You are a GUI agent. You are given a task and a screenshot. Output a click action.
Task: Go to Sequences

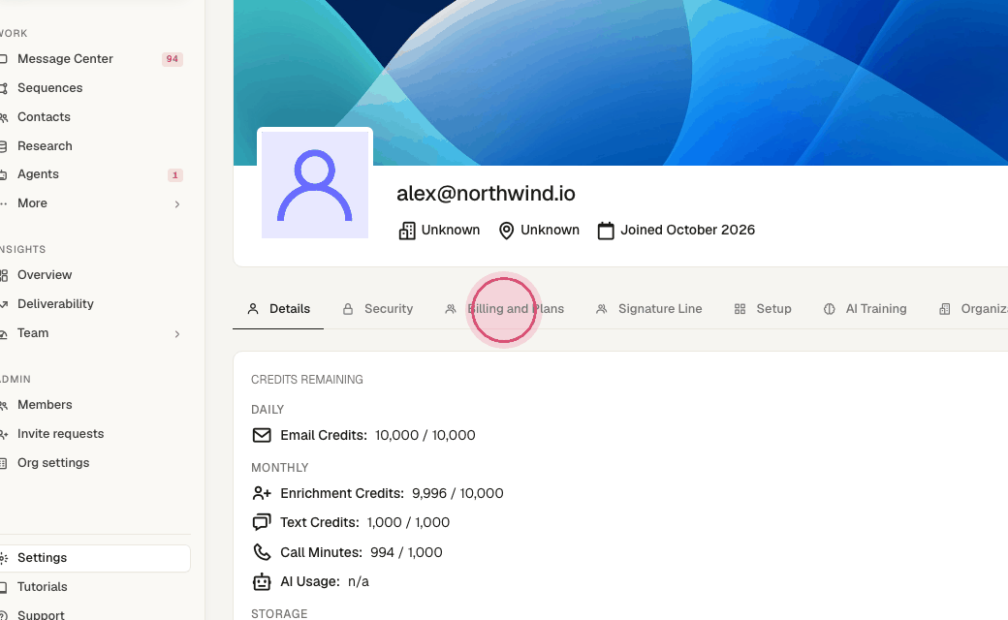point(50,88)
